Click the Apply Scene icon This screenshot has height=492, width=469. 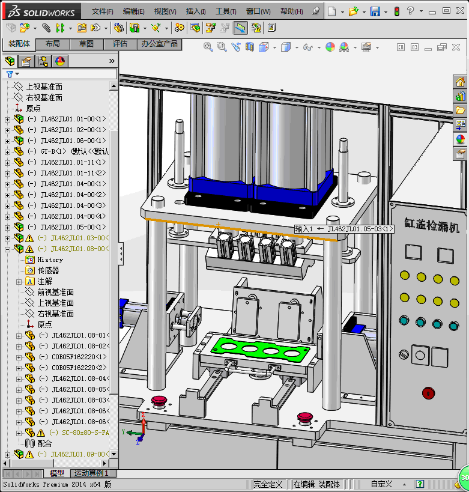point(344,47)
